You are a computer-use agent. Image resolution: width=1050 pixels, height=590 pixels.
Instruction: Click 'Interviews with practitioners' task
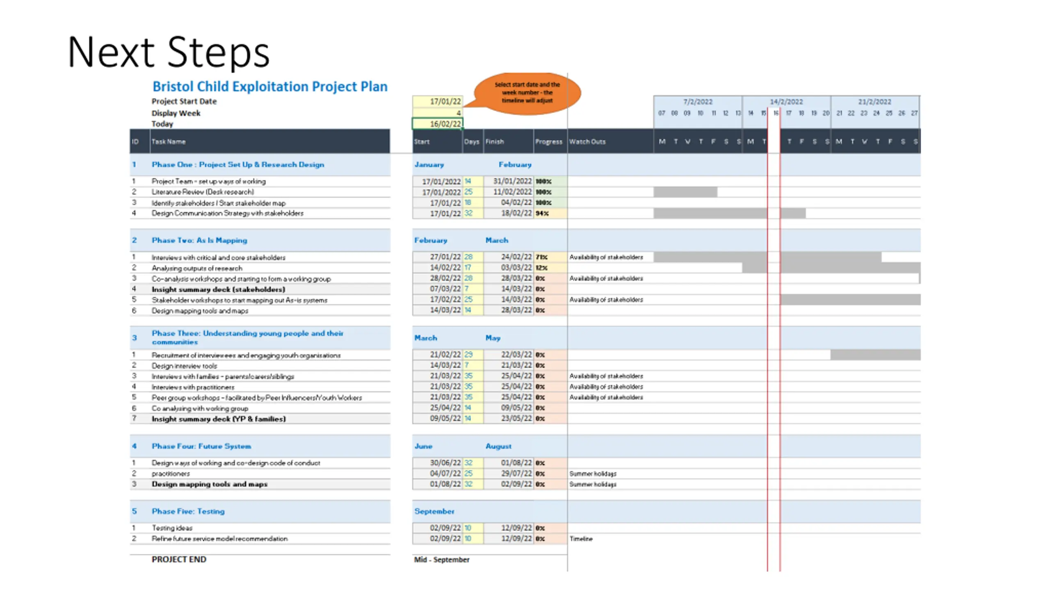click(193, 387)
